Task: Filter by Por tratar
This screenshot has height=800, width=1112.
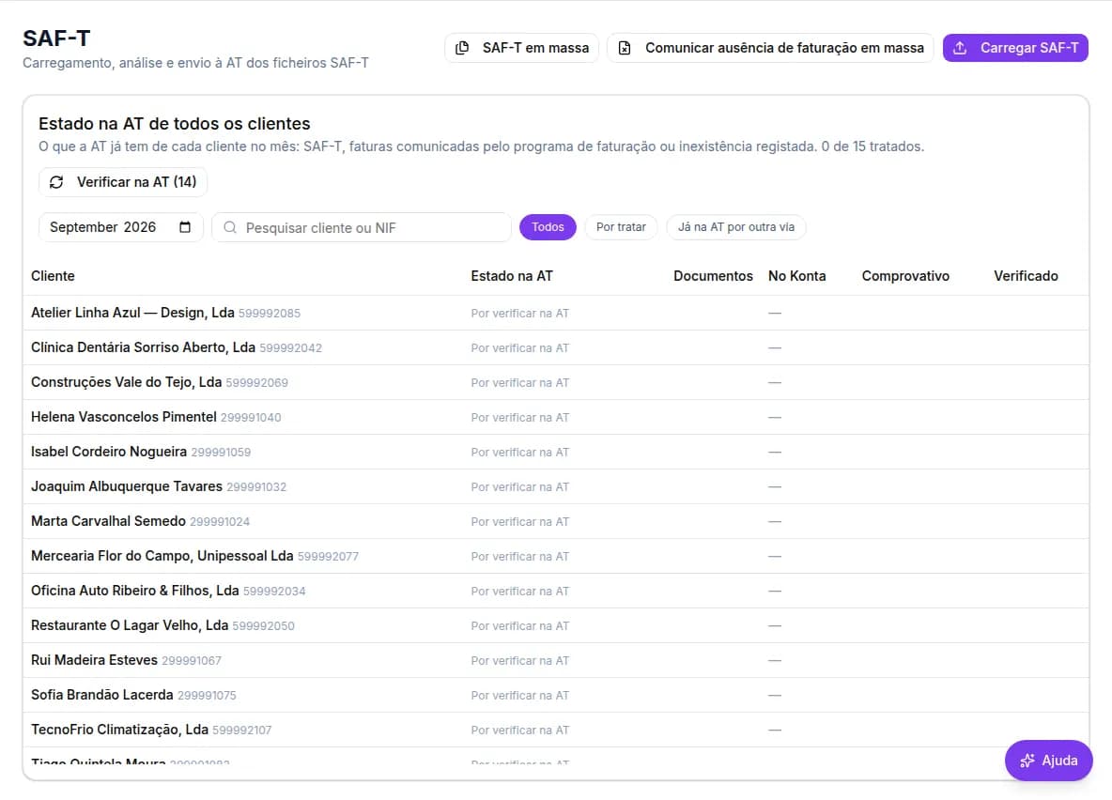Action: [x=621, y=227]
